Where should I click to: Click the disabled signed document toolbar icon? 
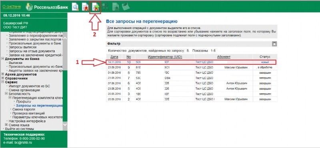(116, 7)
